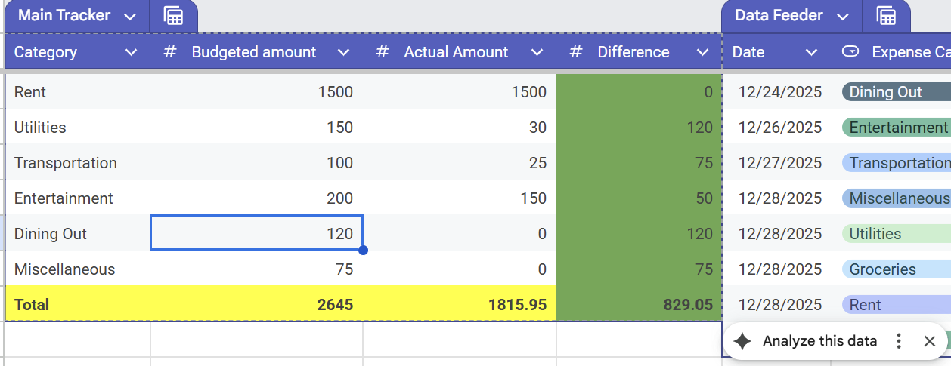This screenshot has height=366, width=951.
Task: Open Difference column dropdown arrow
Action: click(703, 52)
